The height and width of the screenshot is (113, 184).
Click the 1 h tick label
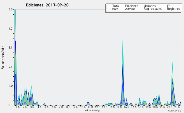[18, 107]
